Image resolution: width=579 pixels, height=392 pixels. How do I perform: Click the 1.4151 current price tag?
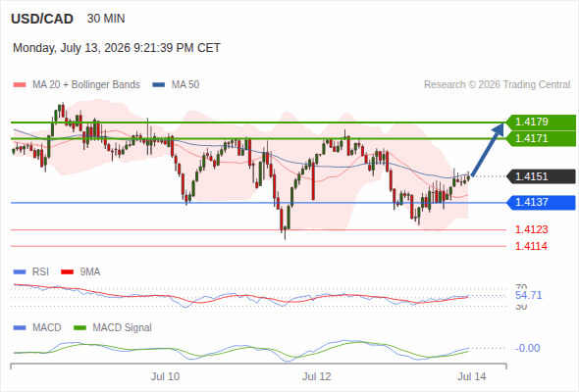tap(541, 176)
